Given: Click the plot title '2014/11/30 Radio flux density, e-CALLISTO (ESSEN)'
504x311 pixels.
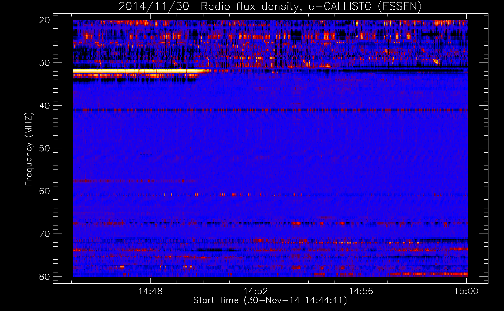Looking at the screenshot, I should (270, 6).
